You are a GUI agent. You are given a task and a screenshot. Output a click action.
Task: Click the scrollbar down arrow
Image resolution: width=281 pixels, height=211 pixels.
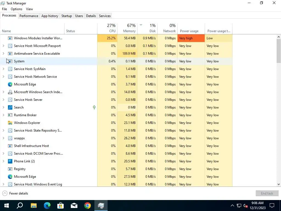tap(279, 184)
